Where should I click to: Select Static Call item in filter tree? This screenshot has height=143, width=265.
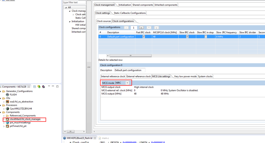(x=80, y=18)
